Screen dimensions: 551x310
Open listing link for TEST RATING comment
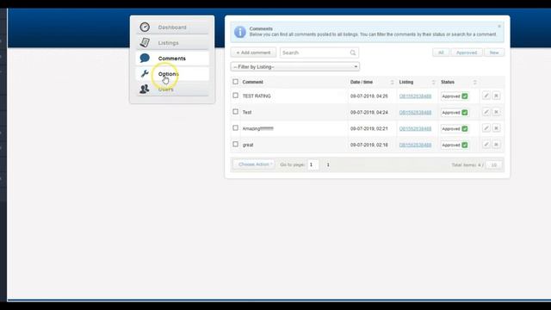415,96
